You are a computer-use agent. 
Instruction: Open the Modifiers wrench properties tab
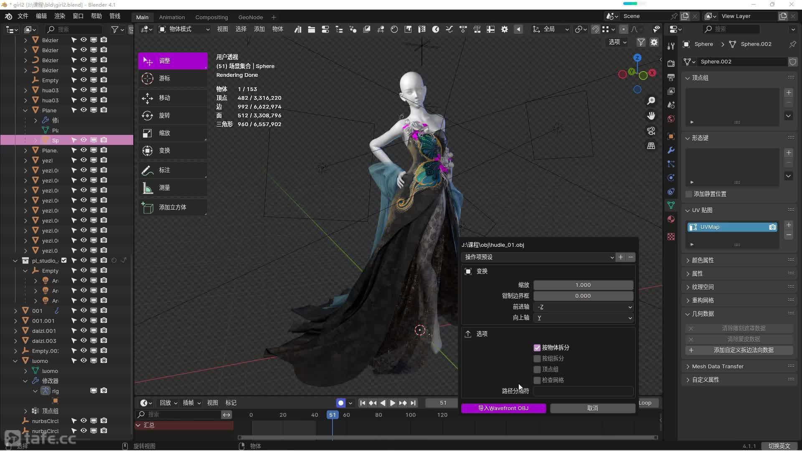[671, 150]
